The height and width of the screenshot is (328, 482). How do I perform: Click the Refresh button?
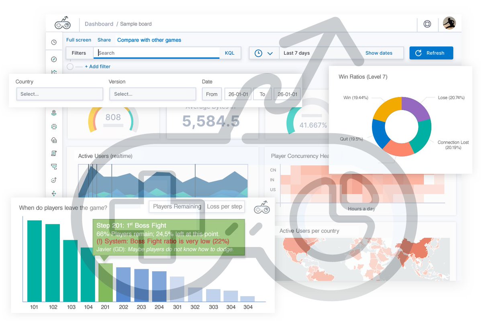431,53
